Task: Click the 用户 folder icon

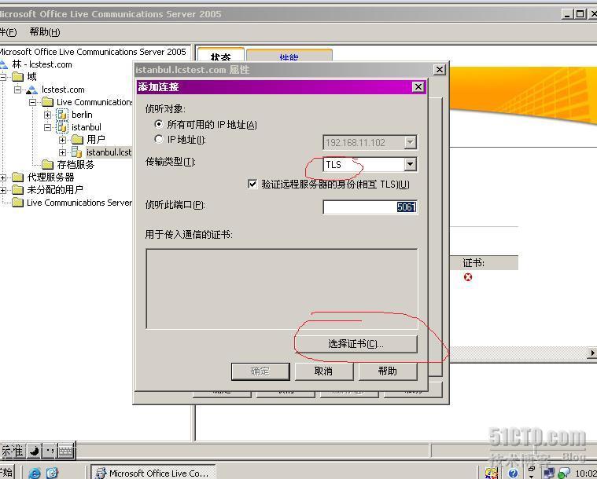Action: click(x=77, y=140)
